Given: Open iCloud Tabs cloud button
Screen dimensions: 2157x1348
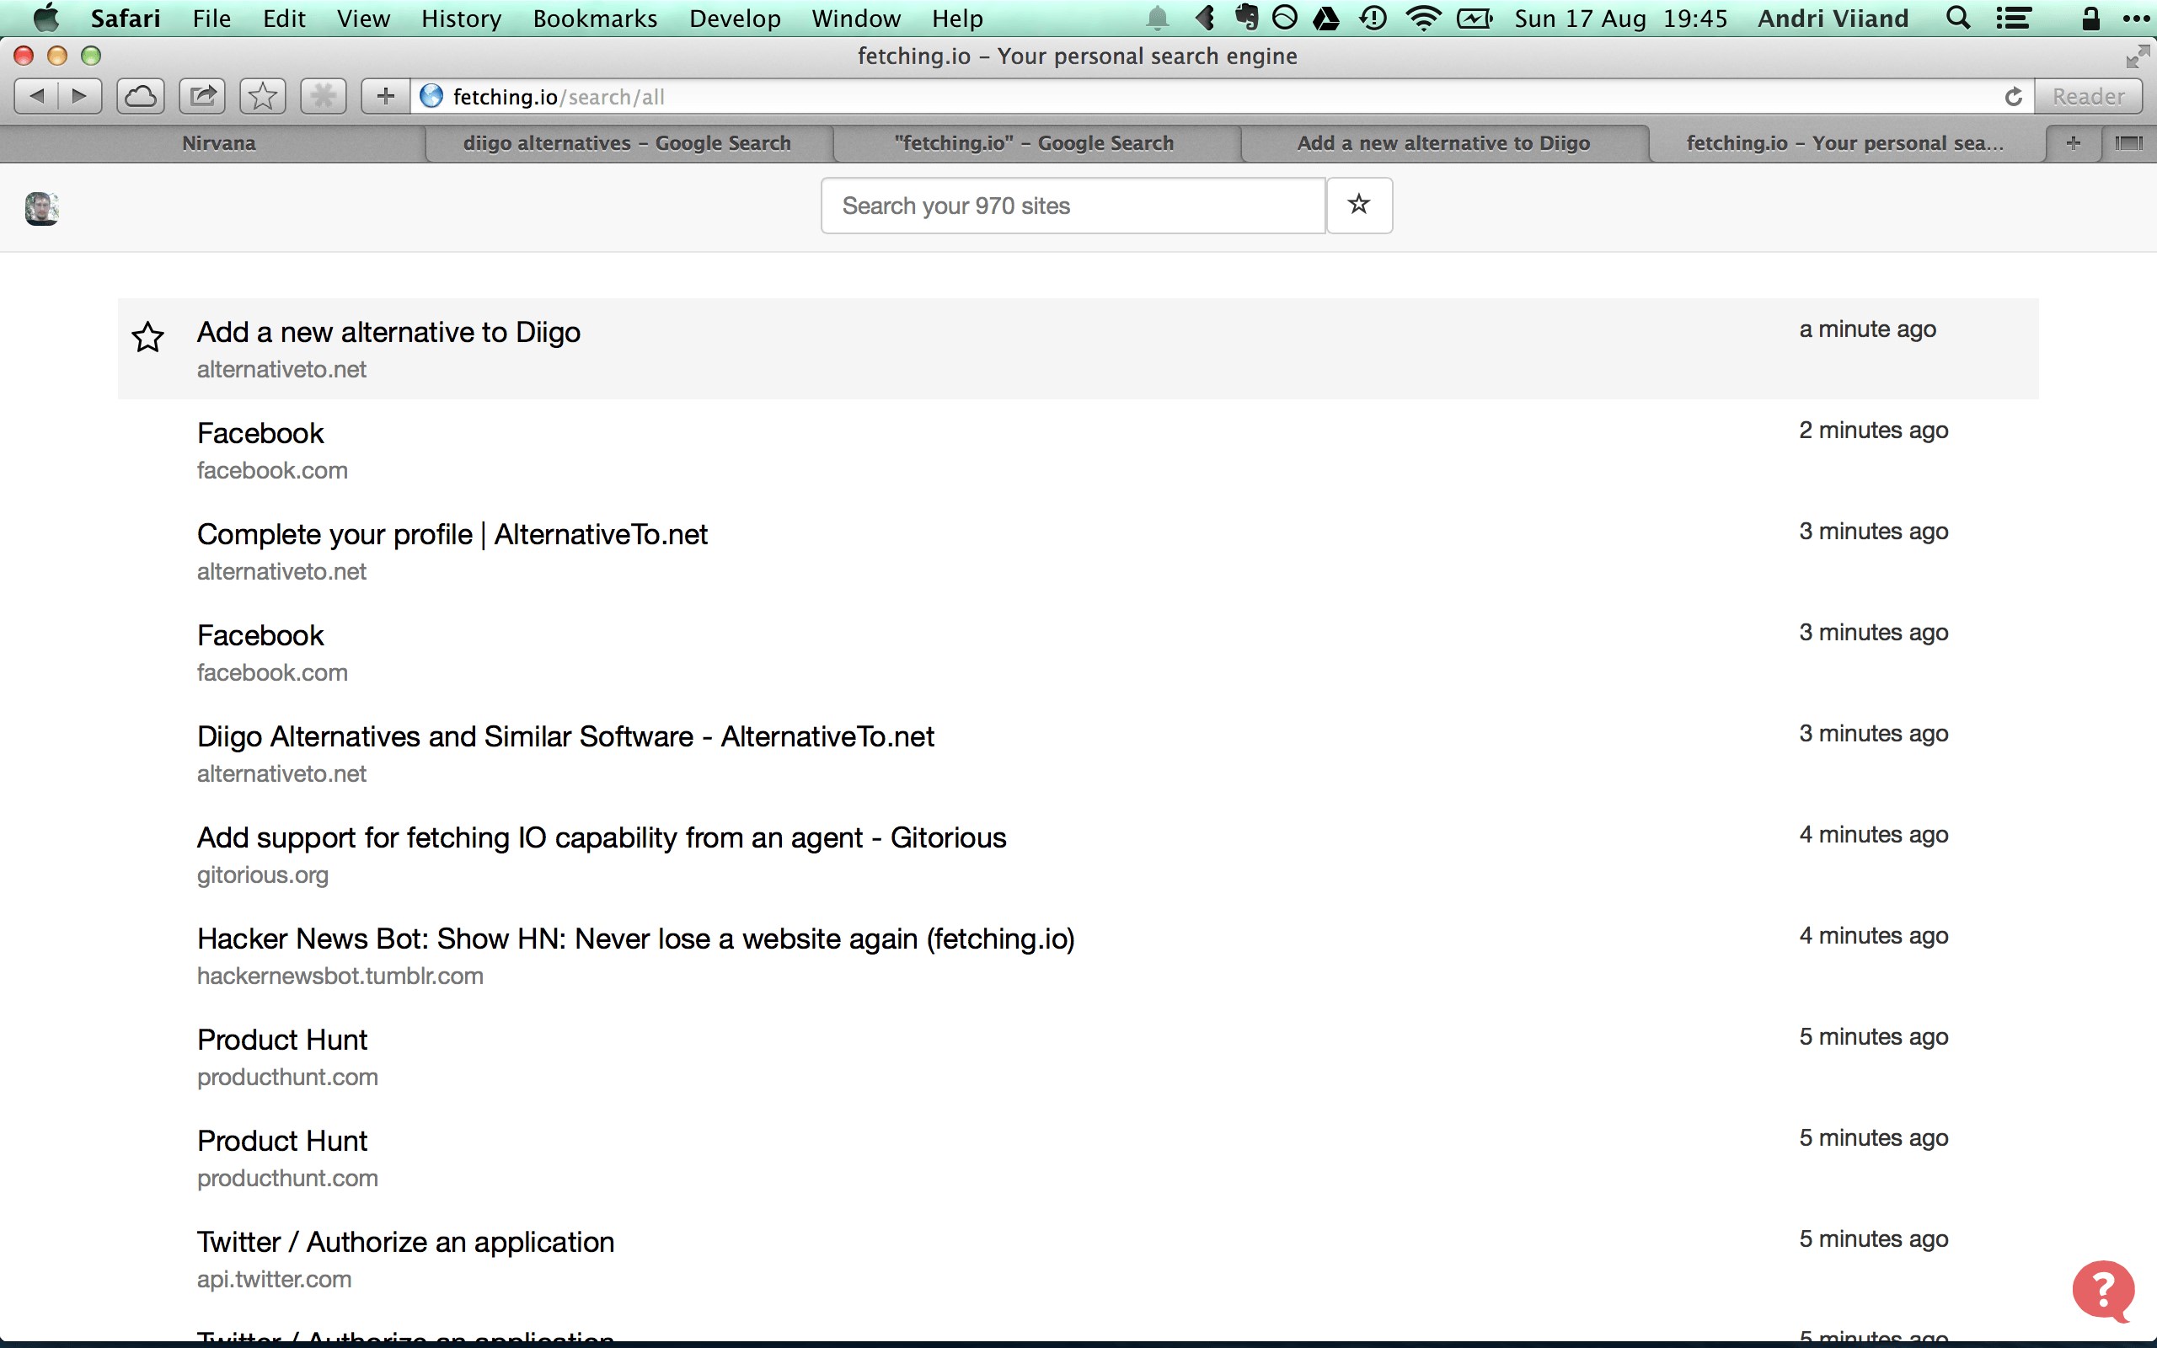Looking at the screenshot, I should pyautogui.click(x=141, y=96).
